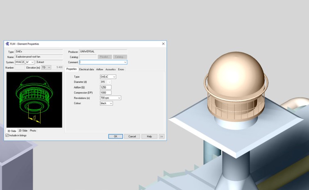Open the Colour black dropdown
Viewport: 309px width, 190px height.
click(x=111, y=104)
